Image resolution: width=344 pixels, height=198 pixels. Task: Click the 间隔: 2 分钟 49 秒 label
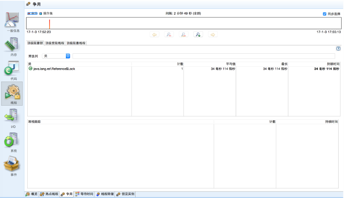tap(183, 13)
